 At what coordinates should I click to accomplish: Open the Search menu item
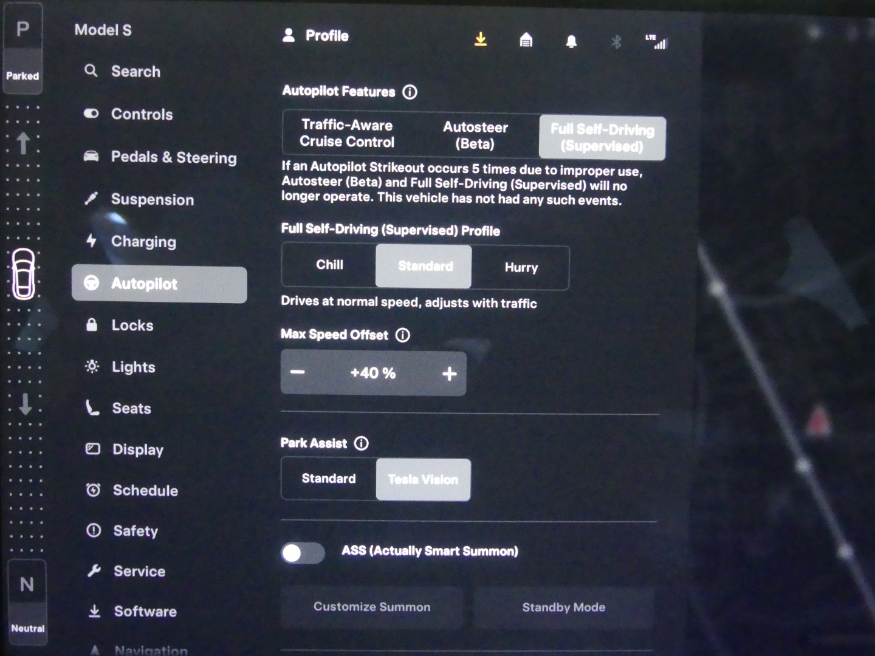122,71
